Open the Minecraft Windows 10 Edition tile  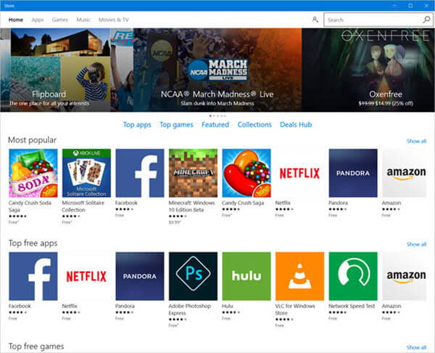coord(193,173)
